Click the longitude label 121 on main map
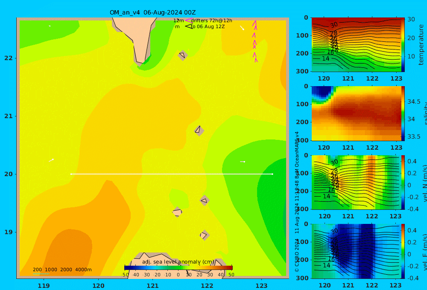The image size is (427, 290). point(152,286)
